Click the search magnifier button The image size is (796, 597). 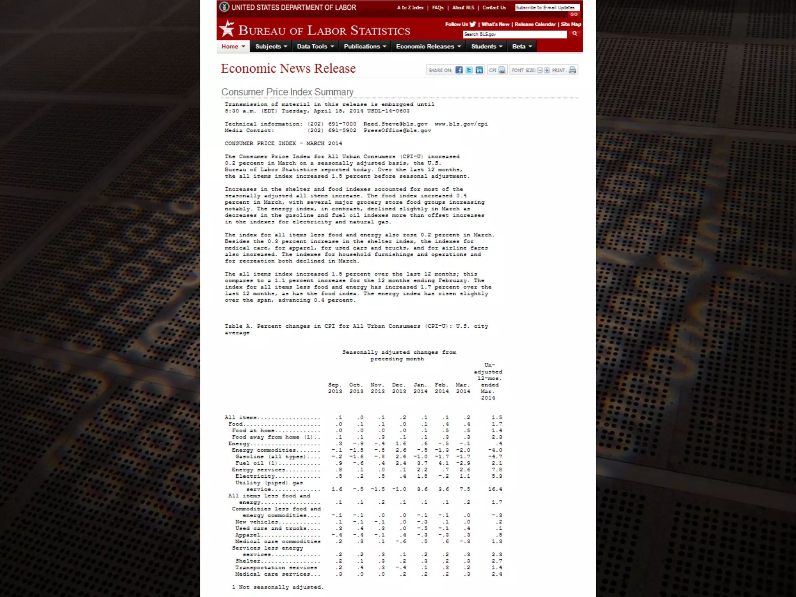coord(574,34)
